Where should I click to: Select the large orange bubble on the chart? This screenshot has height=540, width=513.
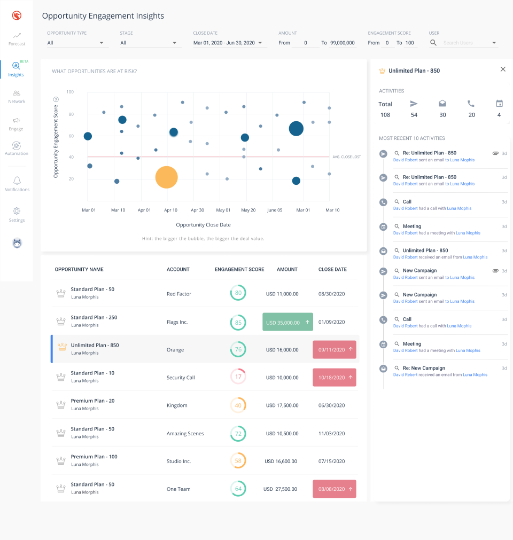pyautogui.click(x=166, y=178)
